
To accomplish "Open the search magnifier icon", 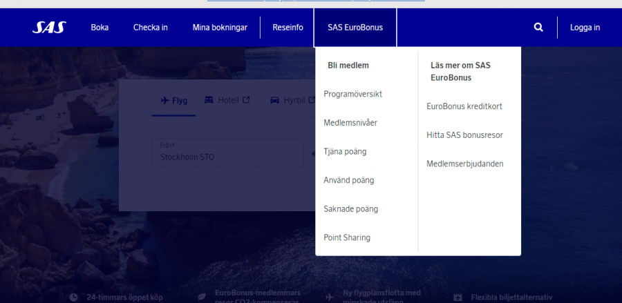I will (x=538, y=28).
